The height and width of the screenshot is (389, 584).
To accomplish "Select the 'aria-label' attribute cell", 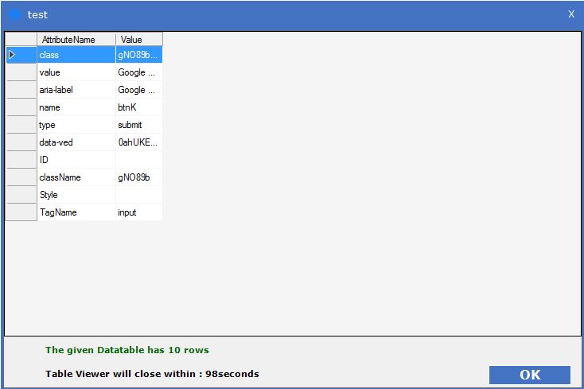I will (76, 90).
